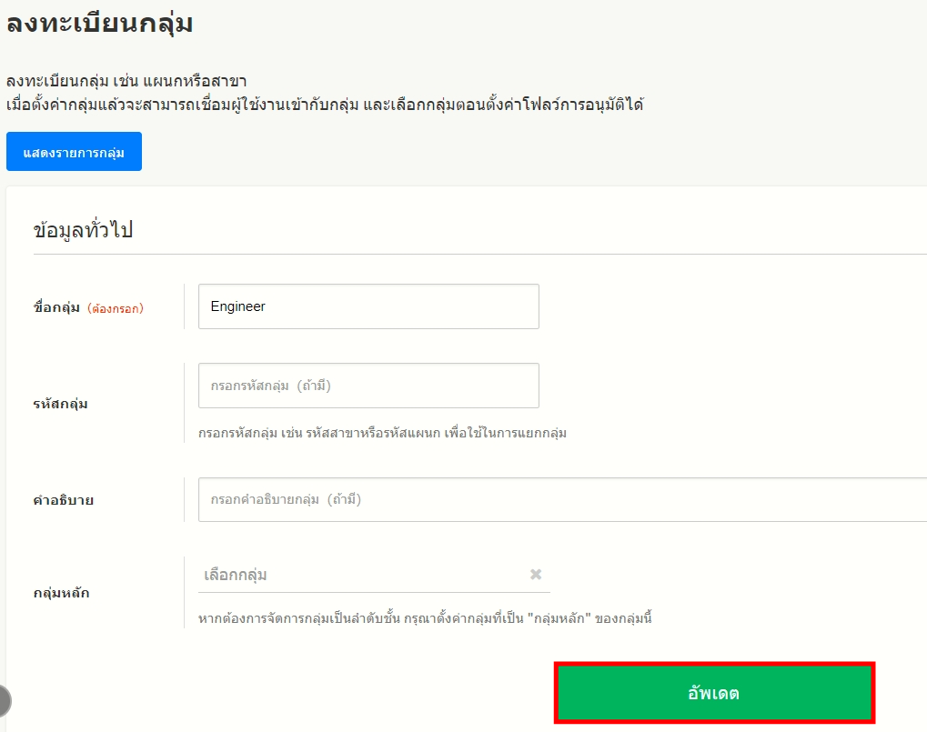Click the คำอธิบาย field label
This screenshot has height=732, width=927.
point(64,500)
